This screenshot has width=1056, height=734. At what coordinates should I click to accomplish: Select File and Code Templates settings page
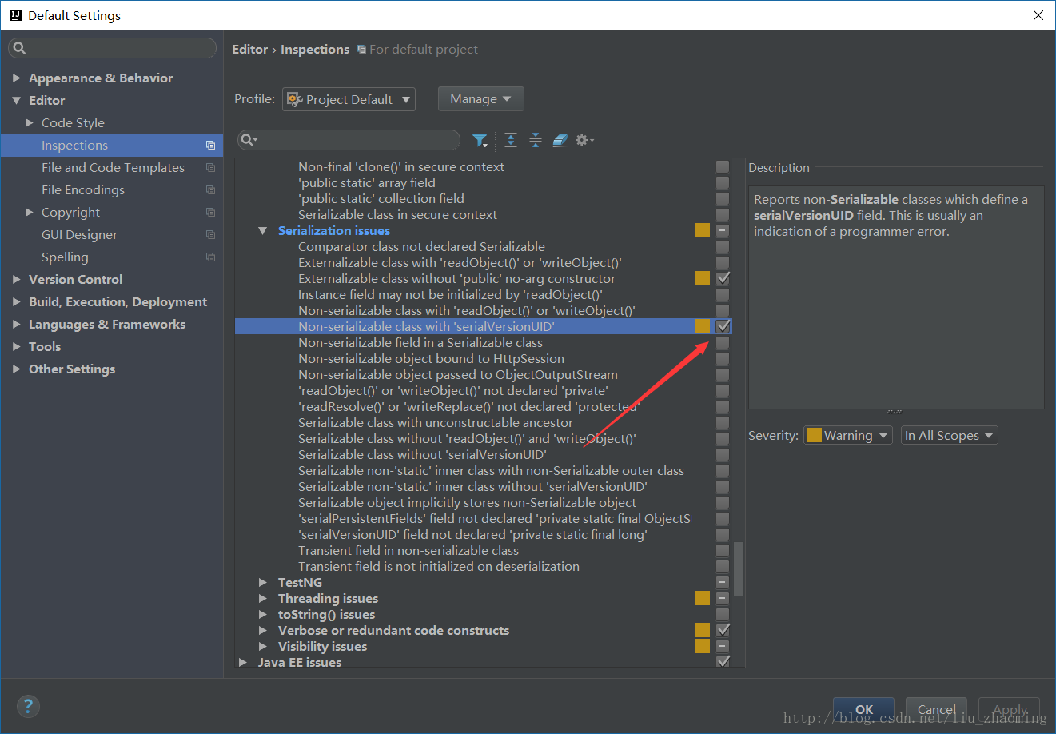point(113,167)
